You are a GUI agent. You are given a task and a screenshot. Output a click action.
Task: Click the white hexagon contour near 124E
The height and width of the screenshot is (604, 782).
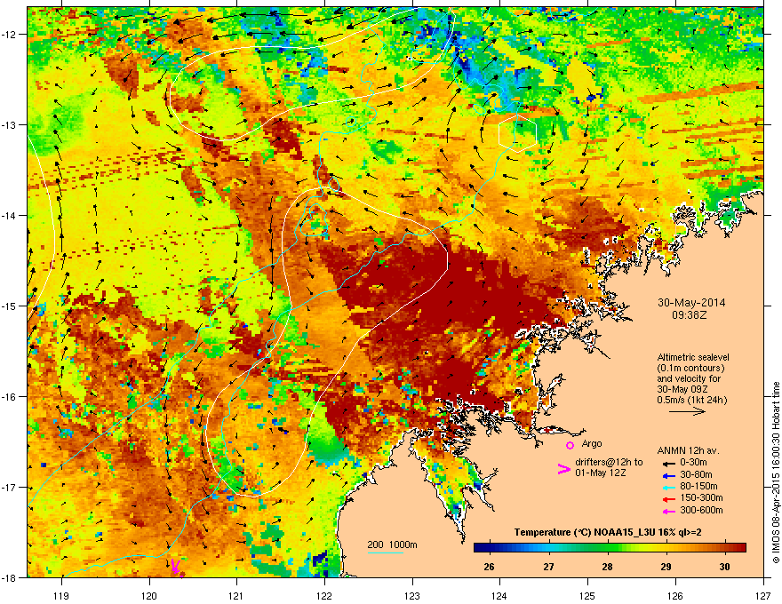pyautogui.click(x=517, y=132)
